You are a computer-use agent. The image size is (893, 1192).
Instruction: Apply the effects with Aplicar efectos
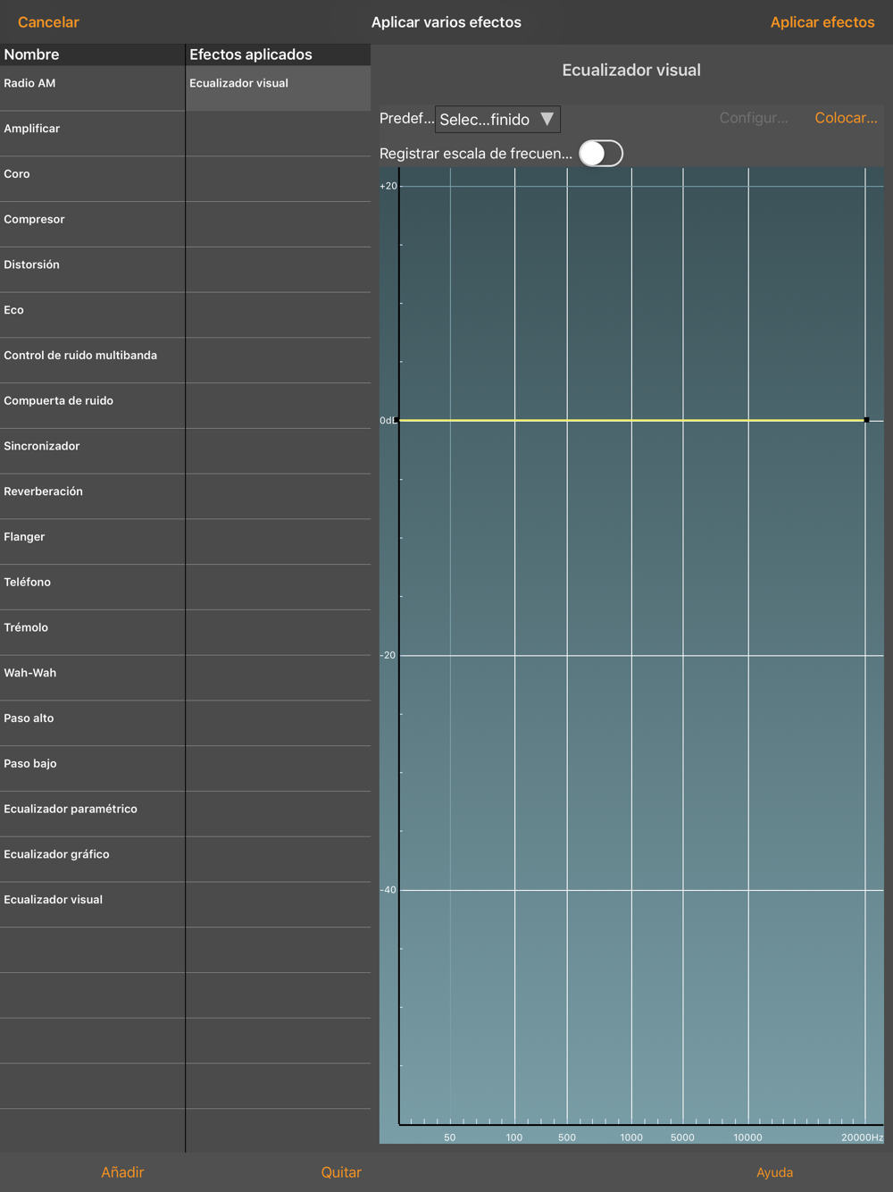(x=822, y=22)
